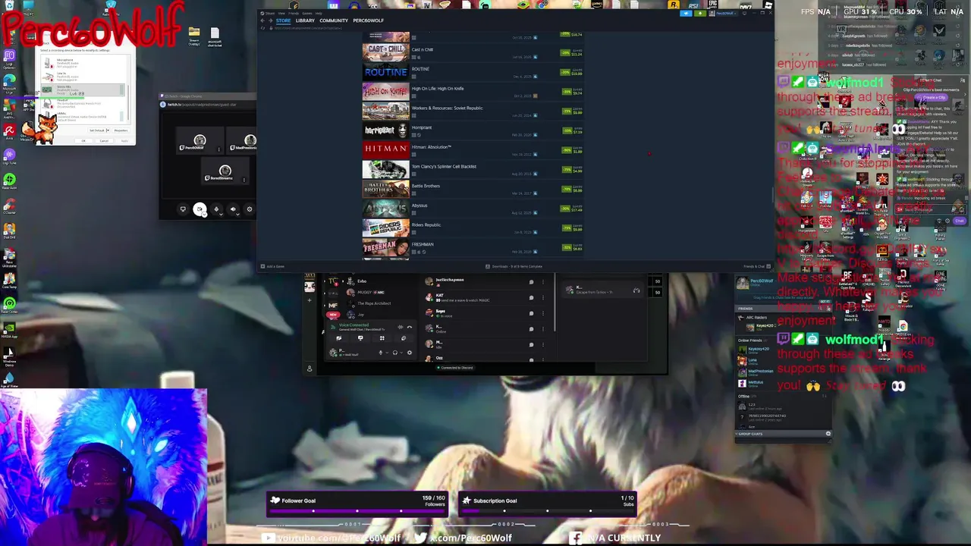
Task: Open Discord input device dropdown arrow
Action: click(x=387, y=353)
